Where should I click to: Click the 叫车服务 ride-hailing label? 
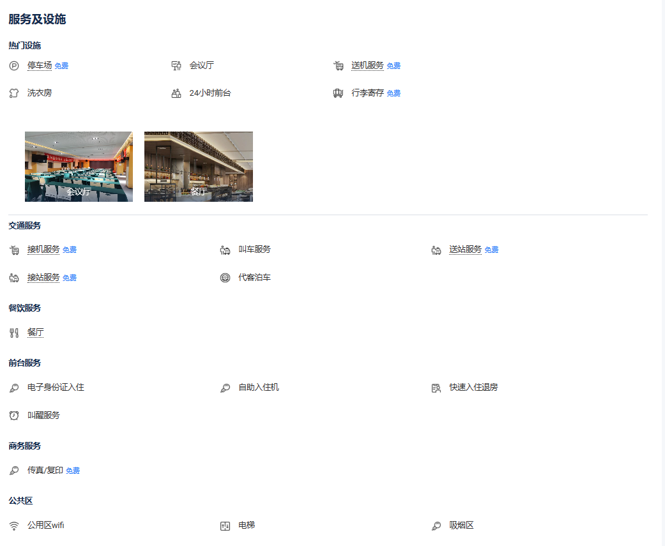(254, 249)
